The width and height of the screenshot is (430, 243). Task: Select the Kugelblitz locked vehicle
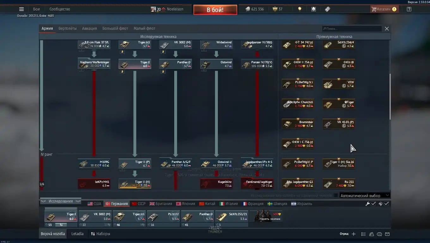coord(216,184)
